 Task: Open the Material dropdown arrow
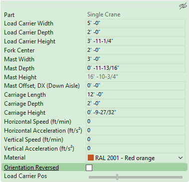pyautogui.click(x=181, y=158)
